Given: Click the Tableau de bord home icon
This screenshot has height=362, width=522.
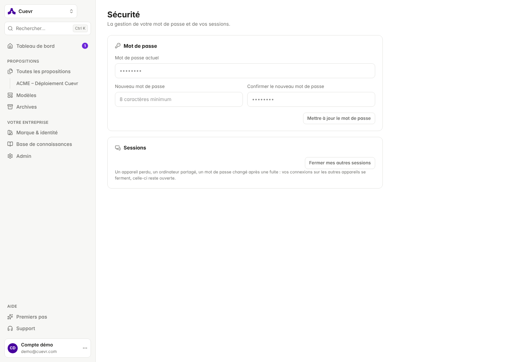Looking at the screenshot, I should [x=10, y=46].
